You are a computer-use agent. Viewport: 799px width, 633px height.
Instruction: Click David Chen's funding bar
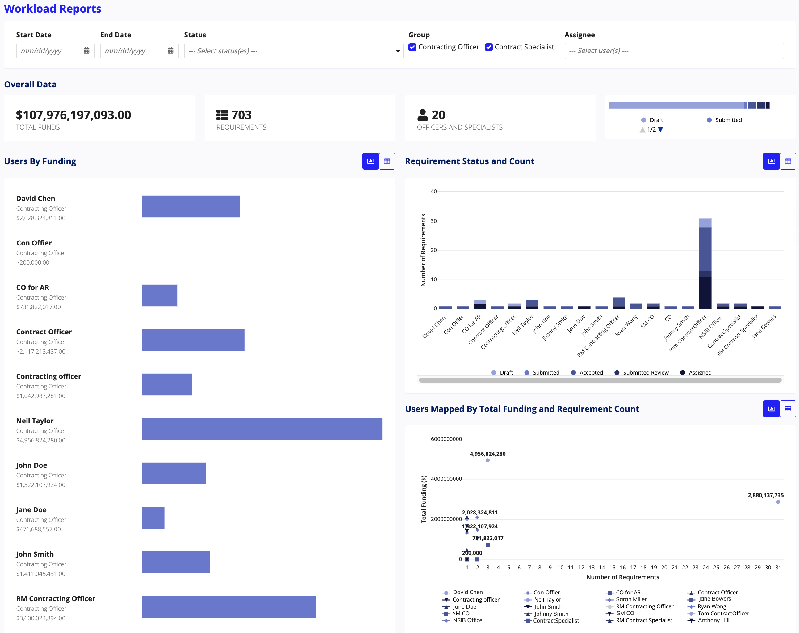tap(191, 207)
